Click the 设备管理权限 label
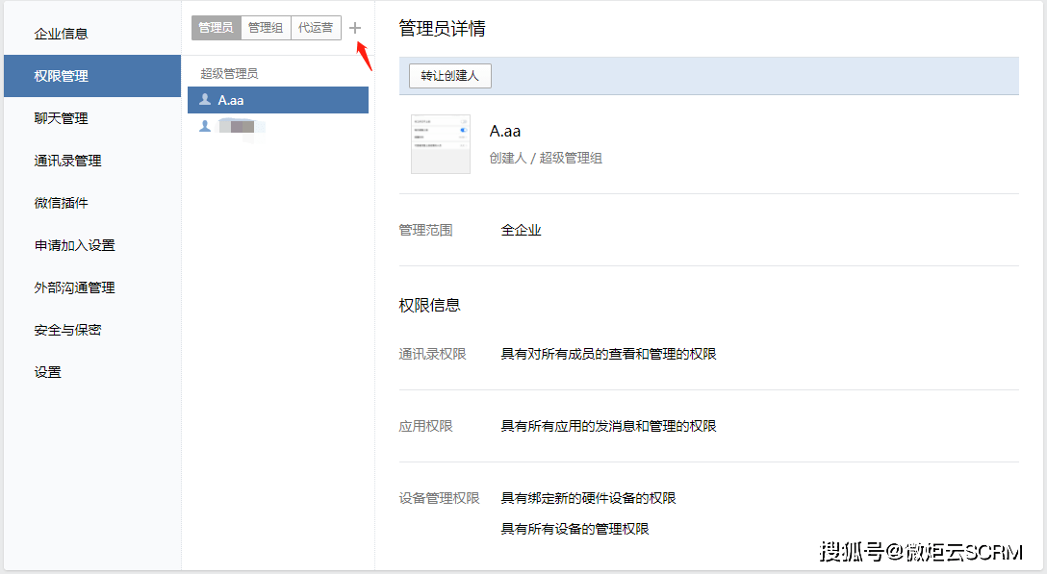Image resolution: width=1047 pixels, height=574 pixels. coord(439,498)
